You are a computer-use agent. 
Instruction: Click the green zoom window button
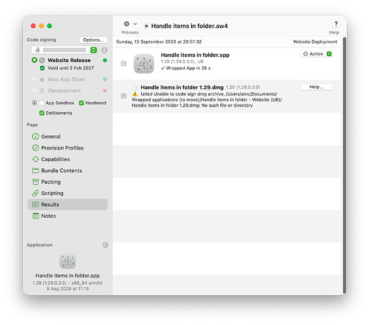pos(49,26)
